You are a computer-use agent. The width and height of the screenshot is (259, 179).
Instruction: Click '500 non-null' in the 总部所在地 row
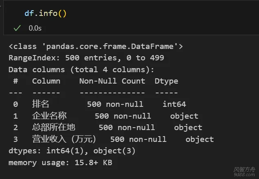click(x=127, y=128)
